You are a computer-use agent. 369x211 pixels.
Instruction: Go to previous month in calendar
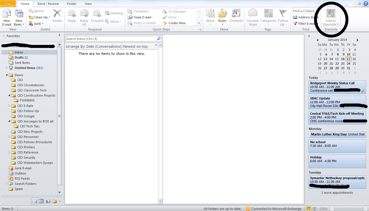(317, 40)
